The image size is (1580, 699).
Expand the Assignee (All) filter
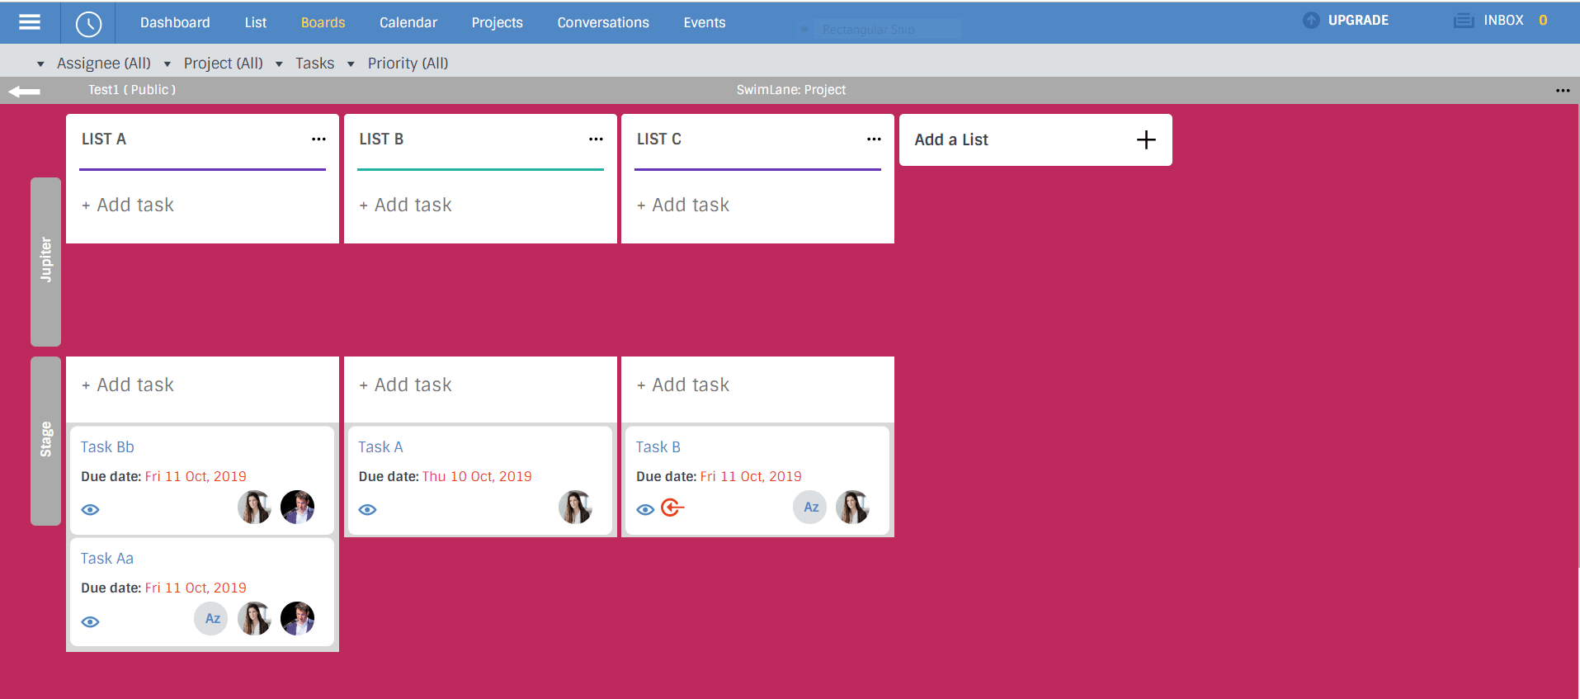click(x=95, y=64)
